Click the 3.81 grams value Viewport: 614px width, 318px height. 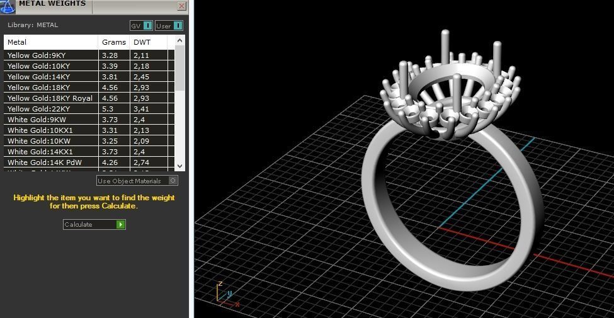[x=109, y=77]
